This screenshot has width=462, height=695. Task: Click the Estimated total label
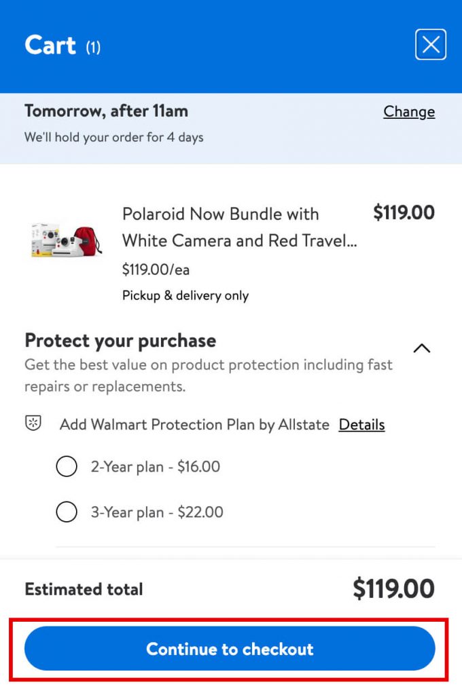pyautogui.click(x=84, y=589)
